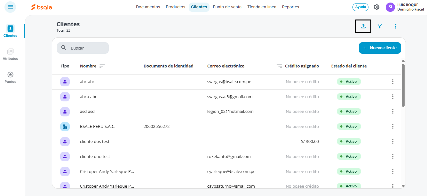The height and width of the screenshot is (196, 427).
Task: Select client name asd asd
Action: (87, 112)
